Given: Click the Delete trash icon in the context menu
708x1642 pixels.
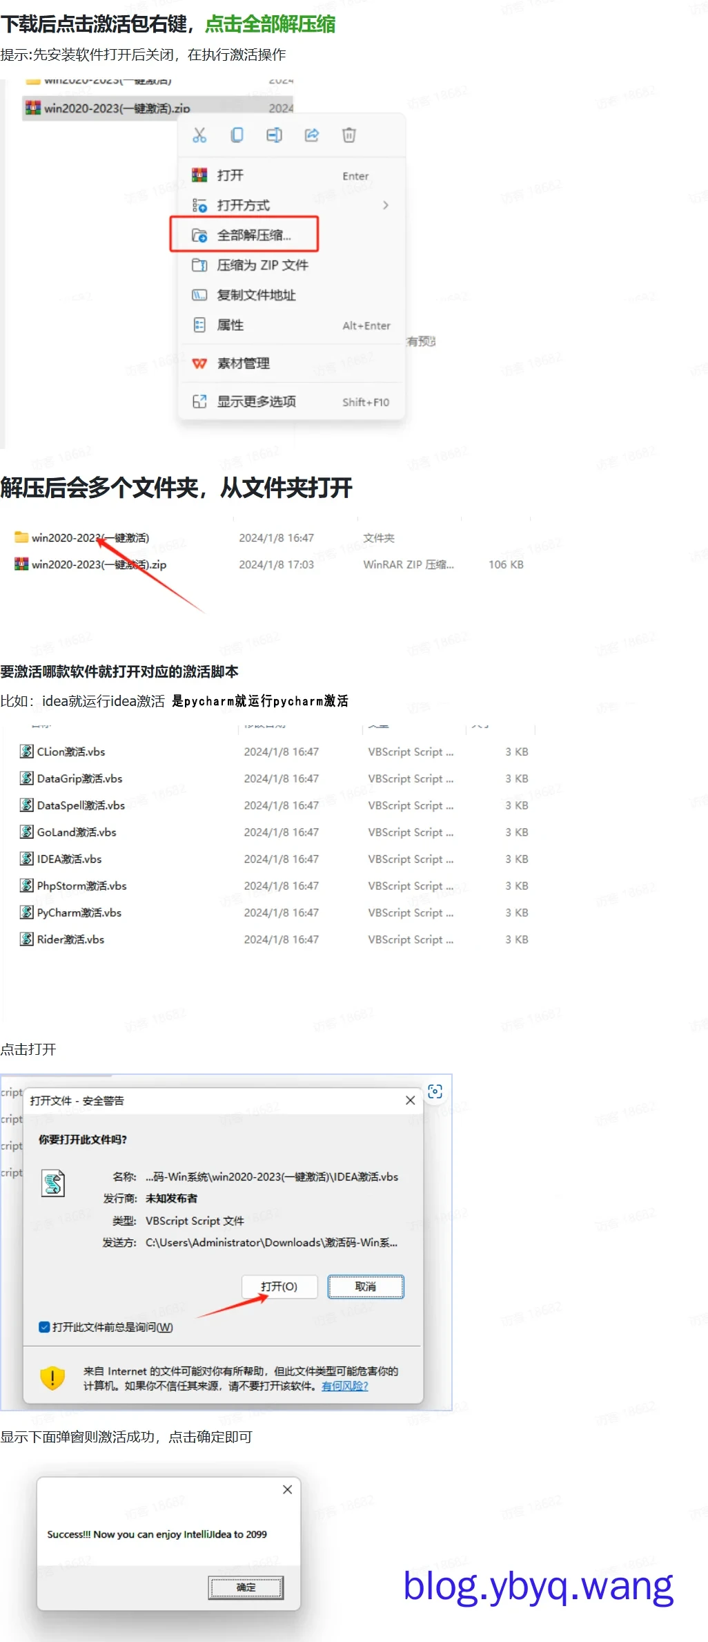Looking at the screenshot, I should [x=349, y=135].
